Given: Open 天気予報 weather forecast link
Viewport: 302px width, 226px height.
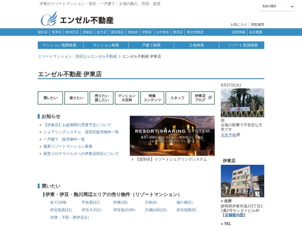Looking at the screenshot, I should click(x=229, y=135).
